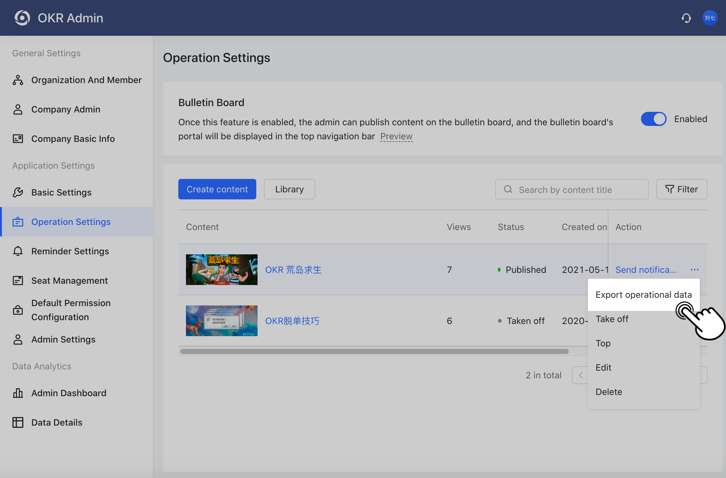726x478 pixels.
Task: Disable the Bulletin Board toggle
Action: click(653, 119)
